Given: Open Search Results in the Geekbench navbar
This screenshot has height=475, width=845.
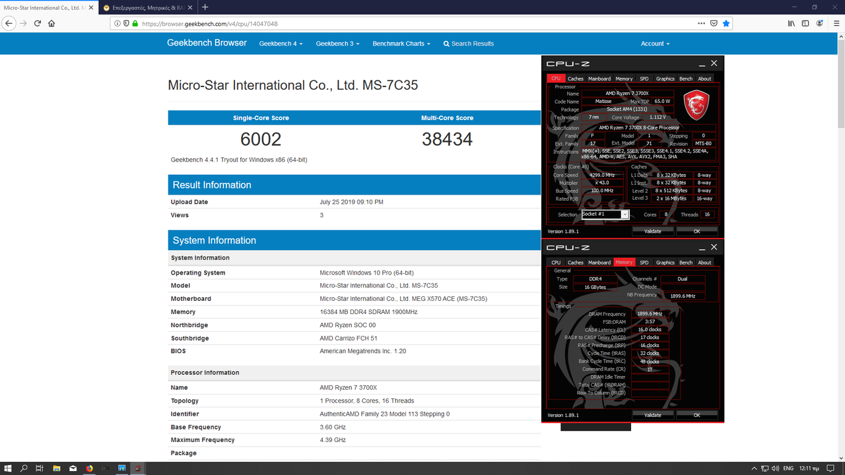Looking at the screenshot, I should tap(468, 44).
